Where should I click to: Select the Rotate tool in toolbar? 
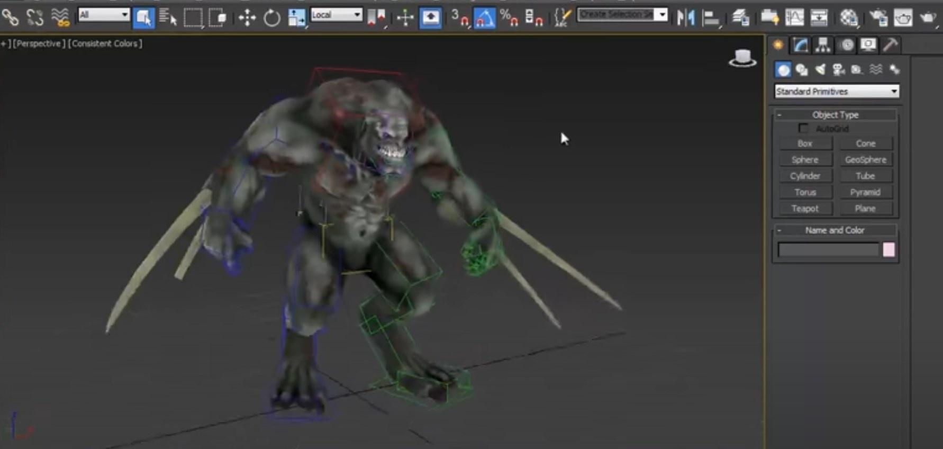tap(272, 19)
